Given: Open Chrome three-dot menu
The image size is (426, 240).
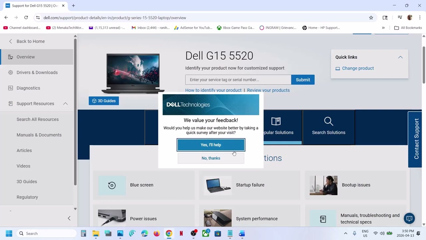Looking at the screenshot, I should pos(420,18).
